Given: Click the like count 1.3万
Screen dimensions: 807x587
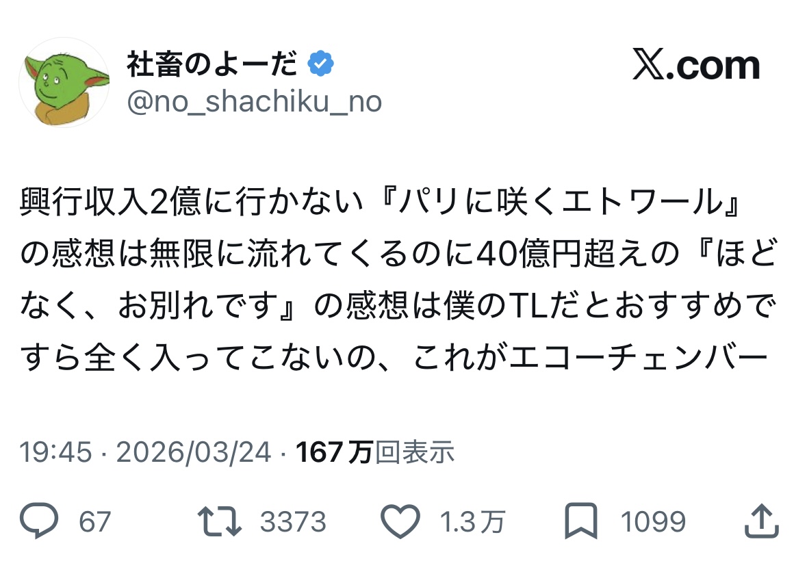Looking at the screenshot, I should [472, 523].
